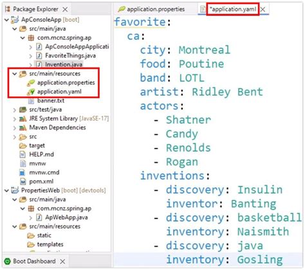
Task: Expand ApWebApp.java node
Action: (x=30, y=218)
